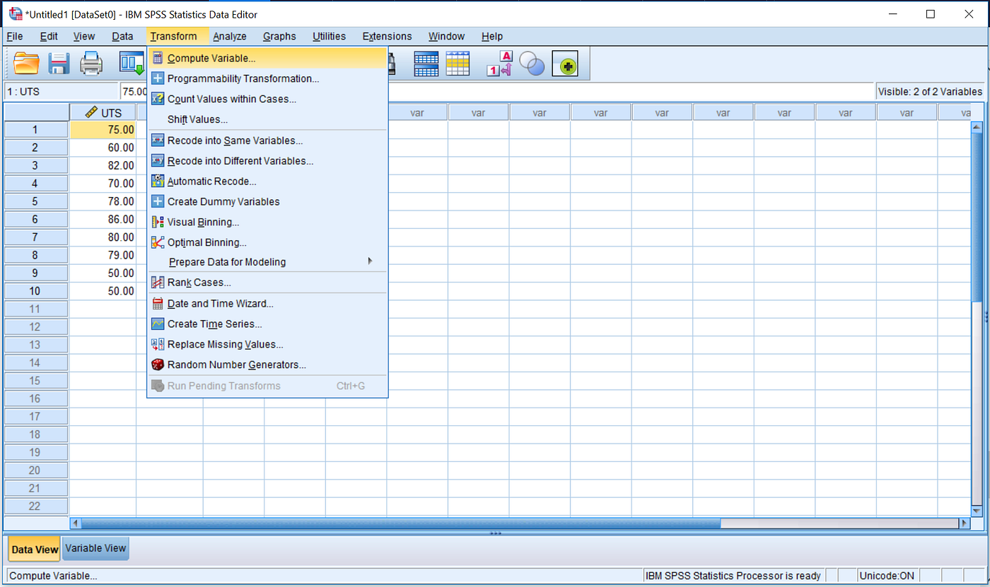Choose Recode into Different Variables...
This screenshot has width=990, height=587.
267,161
